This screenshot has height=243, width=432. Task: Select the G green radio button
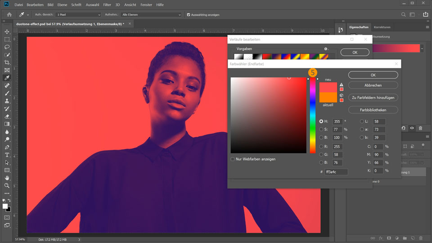click(321, 154)
